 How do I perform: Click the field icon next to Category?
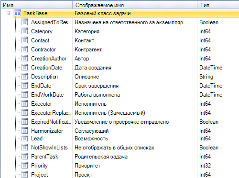(x=24, y=31)
